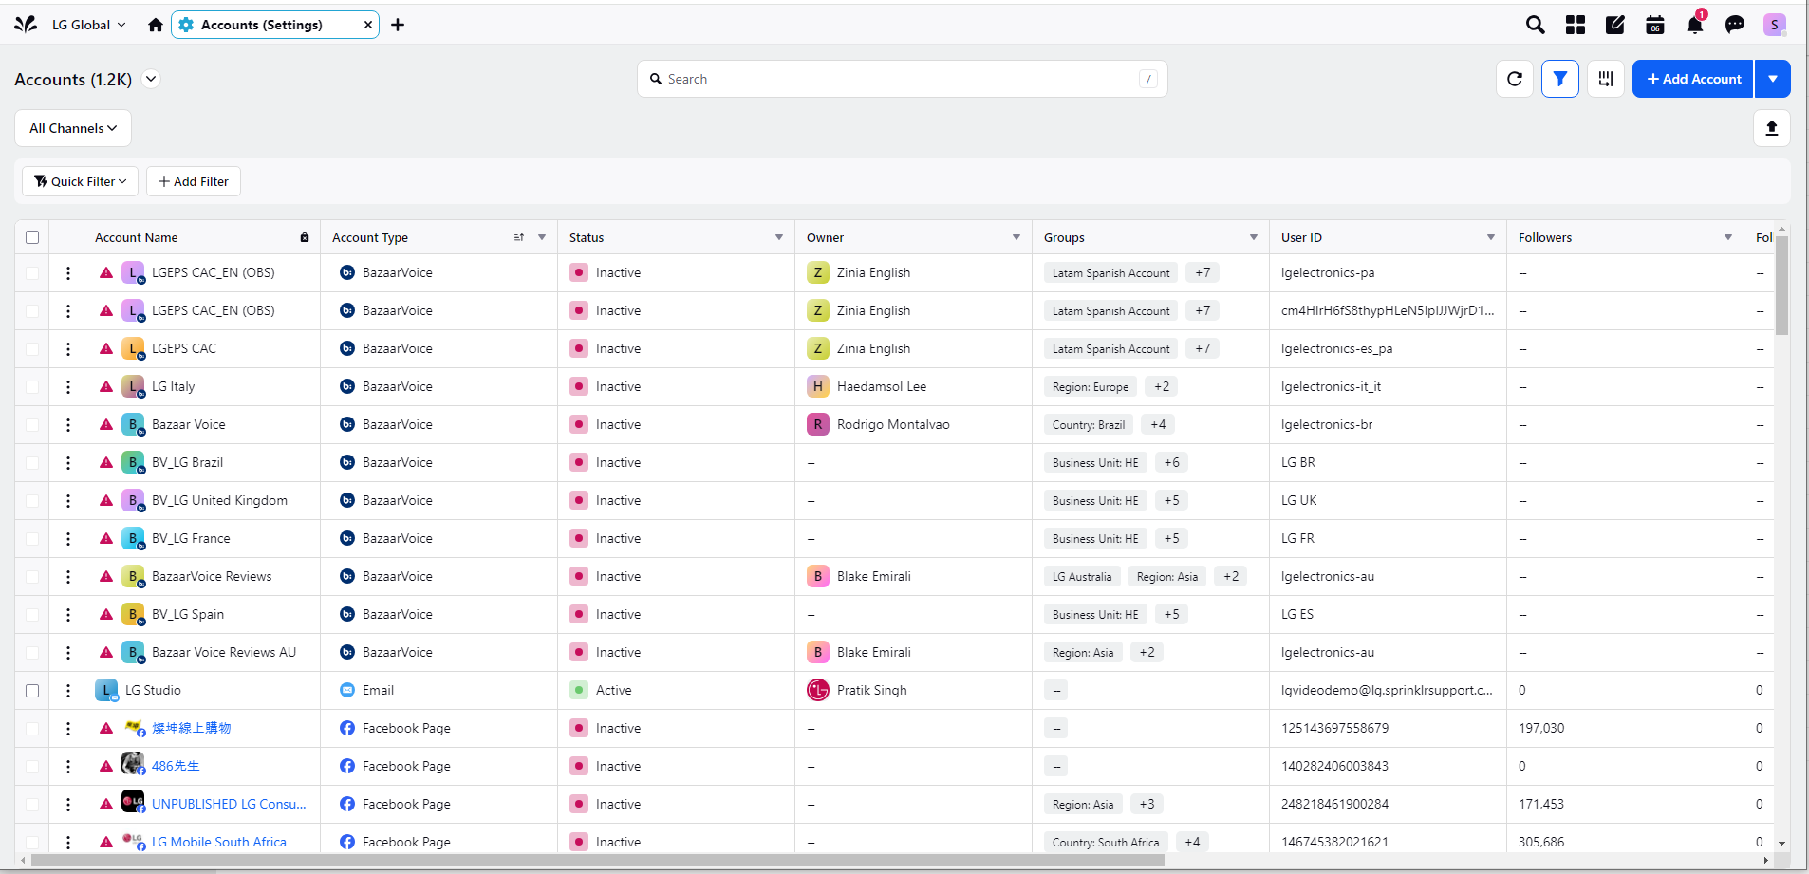
Task: Open the calendar icon in top bar
Action: pyautogui.click(x=1654, y=25)
